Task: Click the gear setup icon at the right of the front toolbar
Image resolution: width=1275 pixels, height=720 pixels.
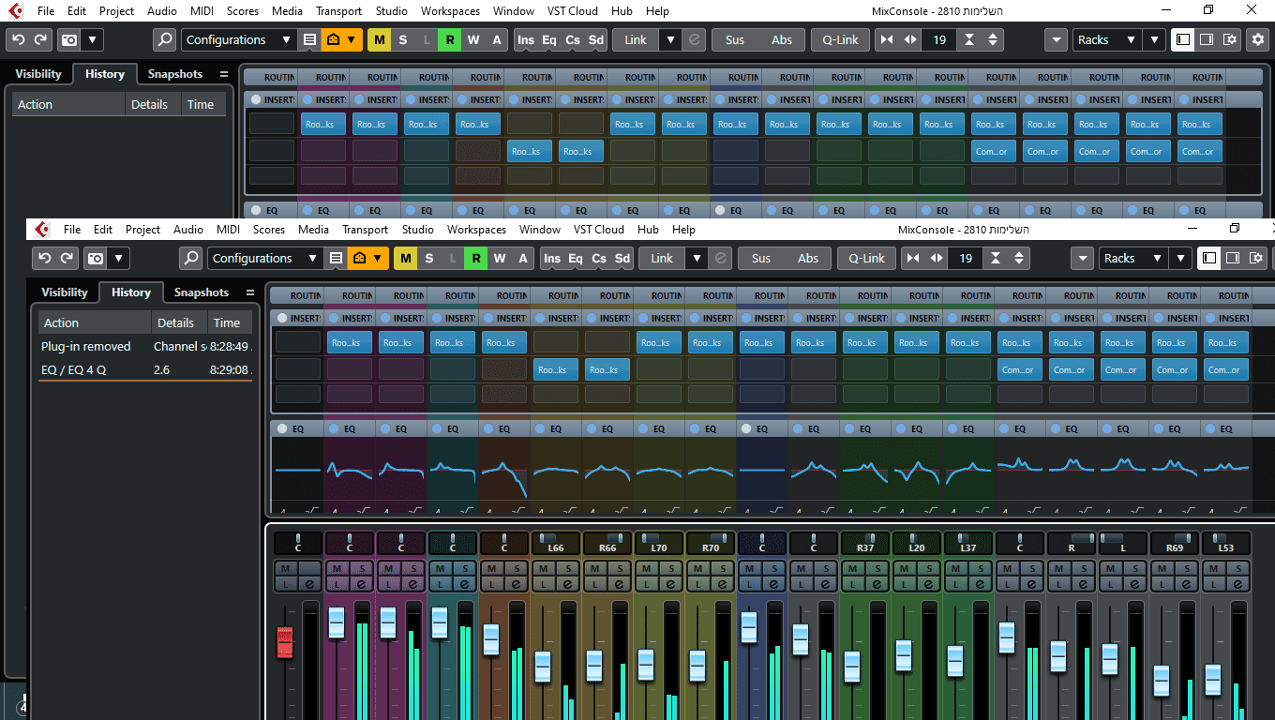Action: point(1257,259)
